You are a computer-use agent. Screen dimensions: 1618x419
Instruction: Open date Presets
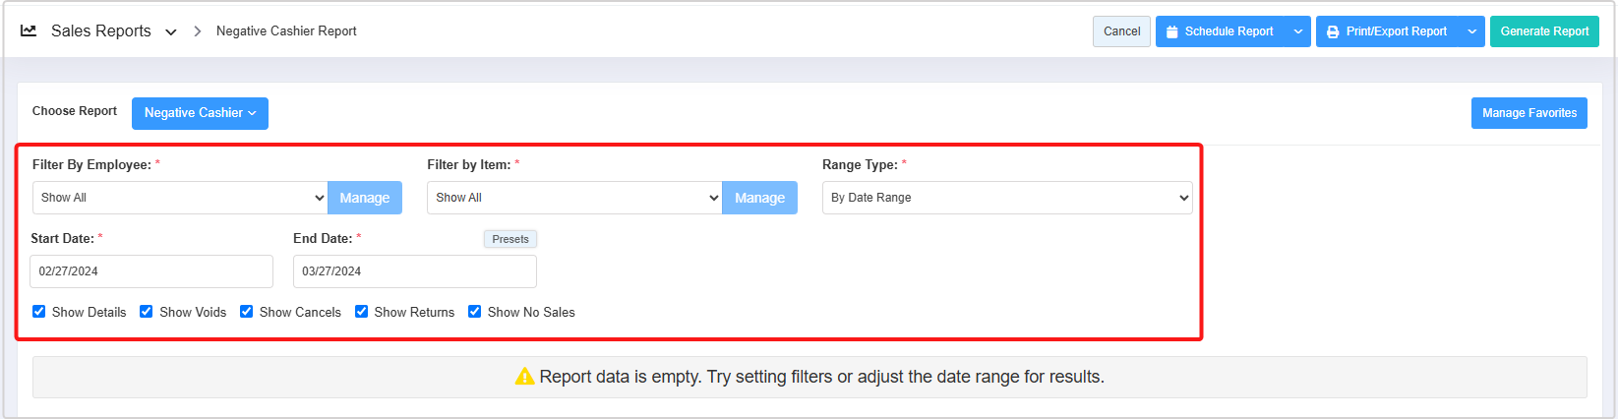click(510, 239)
